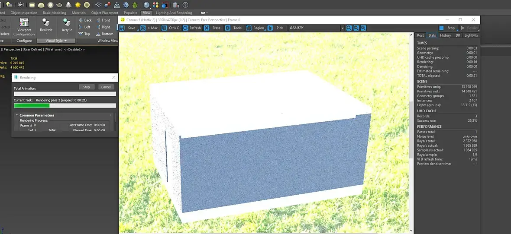Click the light bulb lighting icon
Screen dimensions: 511x234
pos(9,5)
